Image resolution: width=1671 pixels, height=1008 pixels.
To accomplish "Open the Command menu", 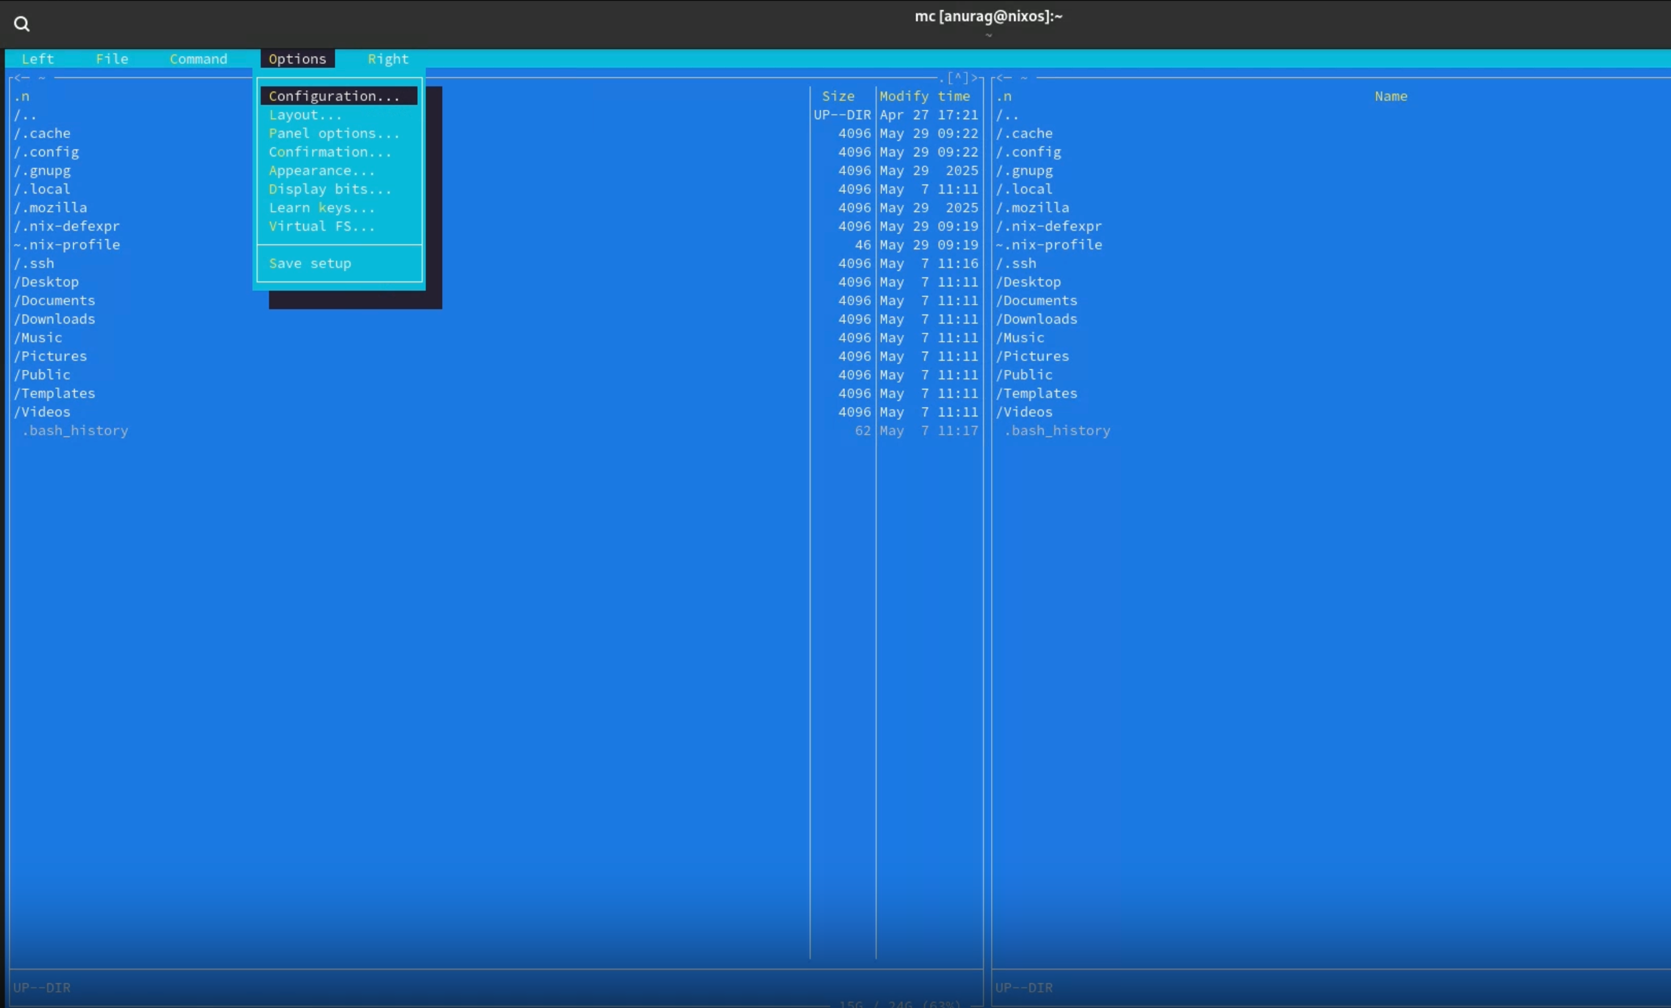I will [x=198, y=59].
